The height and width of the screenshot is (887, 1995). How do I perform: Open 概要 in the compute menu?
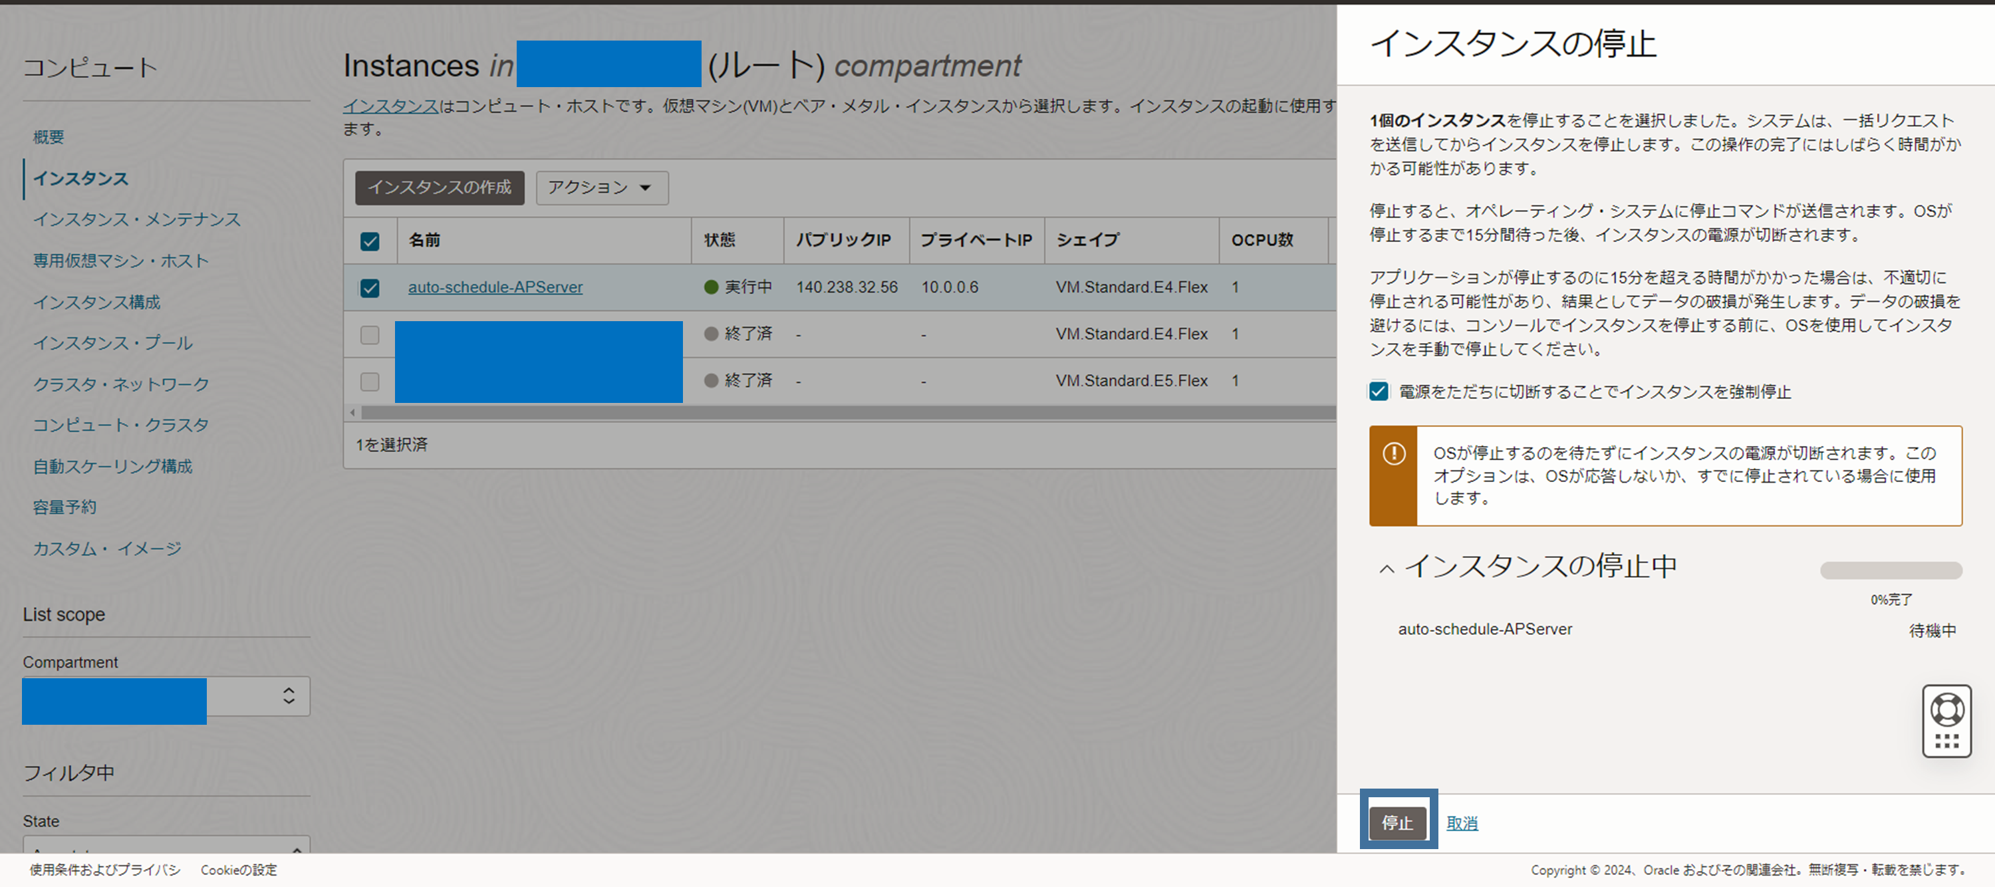tap(48, 137)
